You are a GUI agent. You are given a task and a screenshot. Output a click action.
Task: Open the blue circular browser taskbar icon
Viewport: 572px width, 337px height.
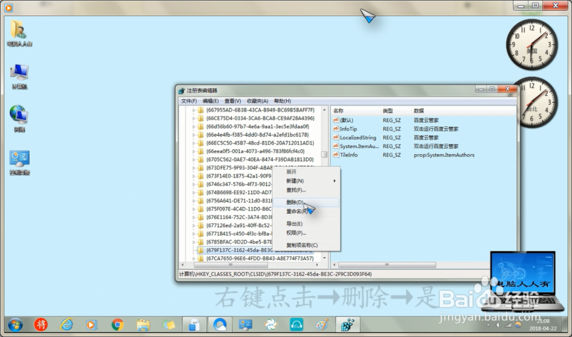(220, 324)
